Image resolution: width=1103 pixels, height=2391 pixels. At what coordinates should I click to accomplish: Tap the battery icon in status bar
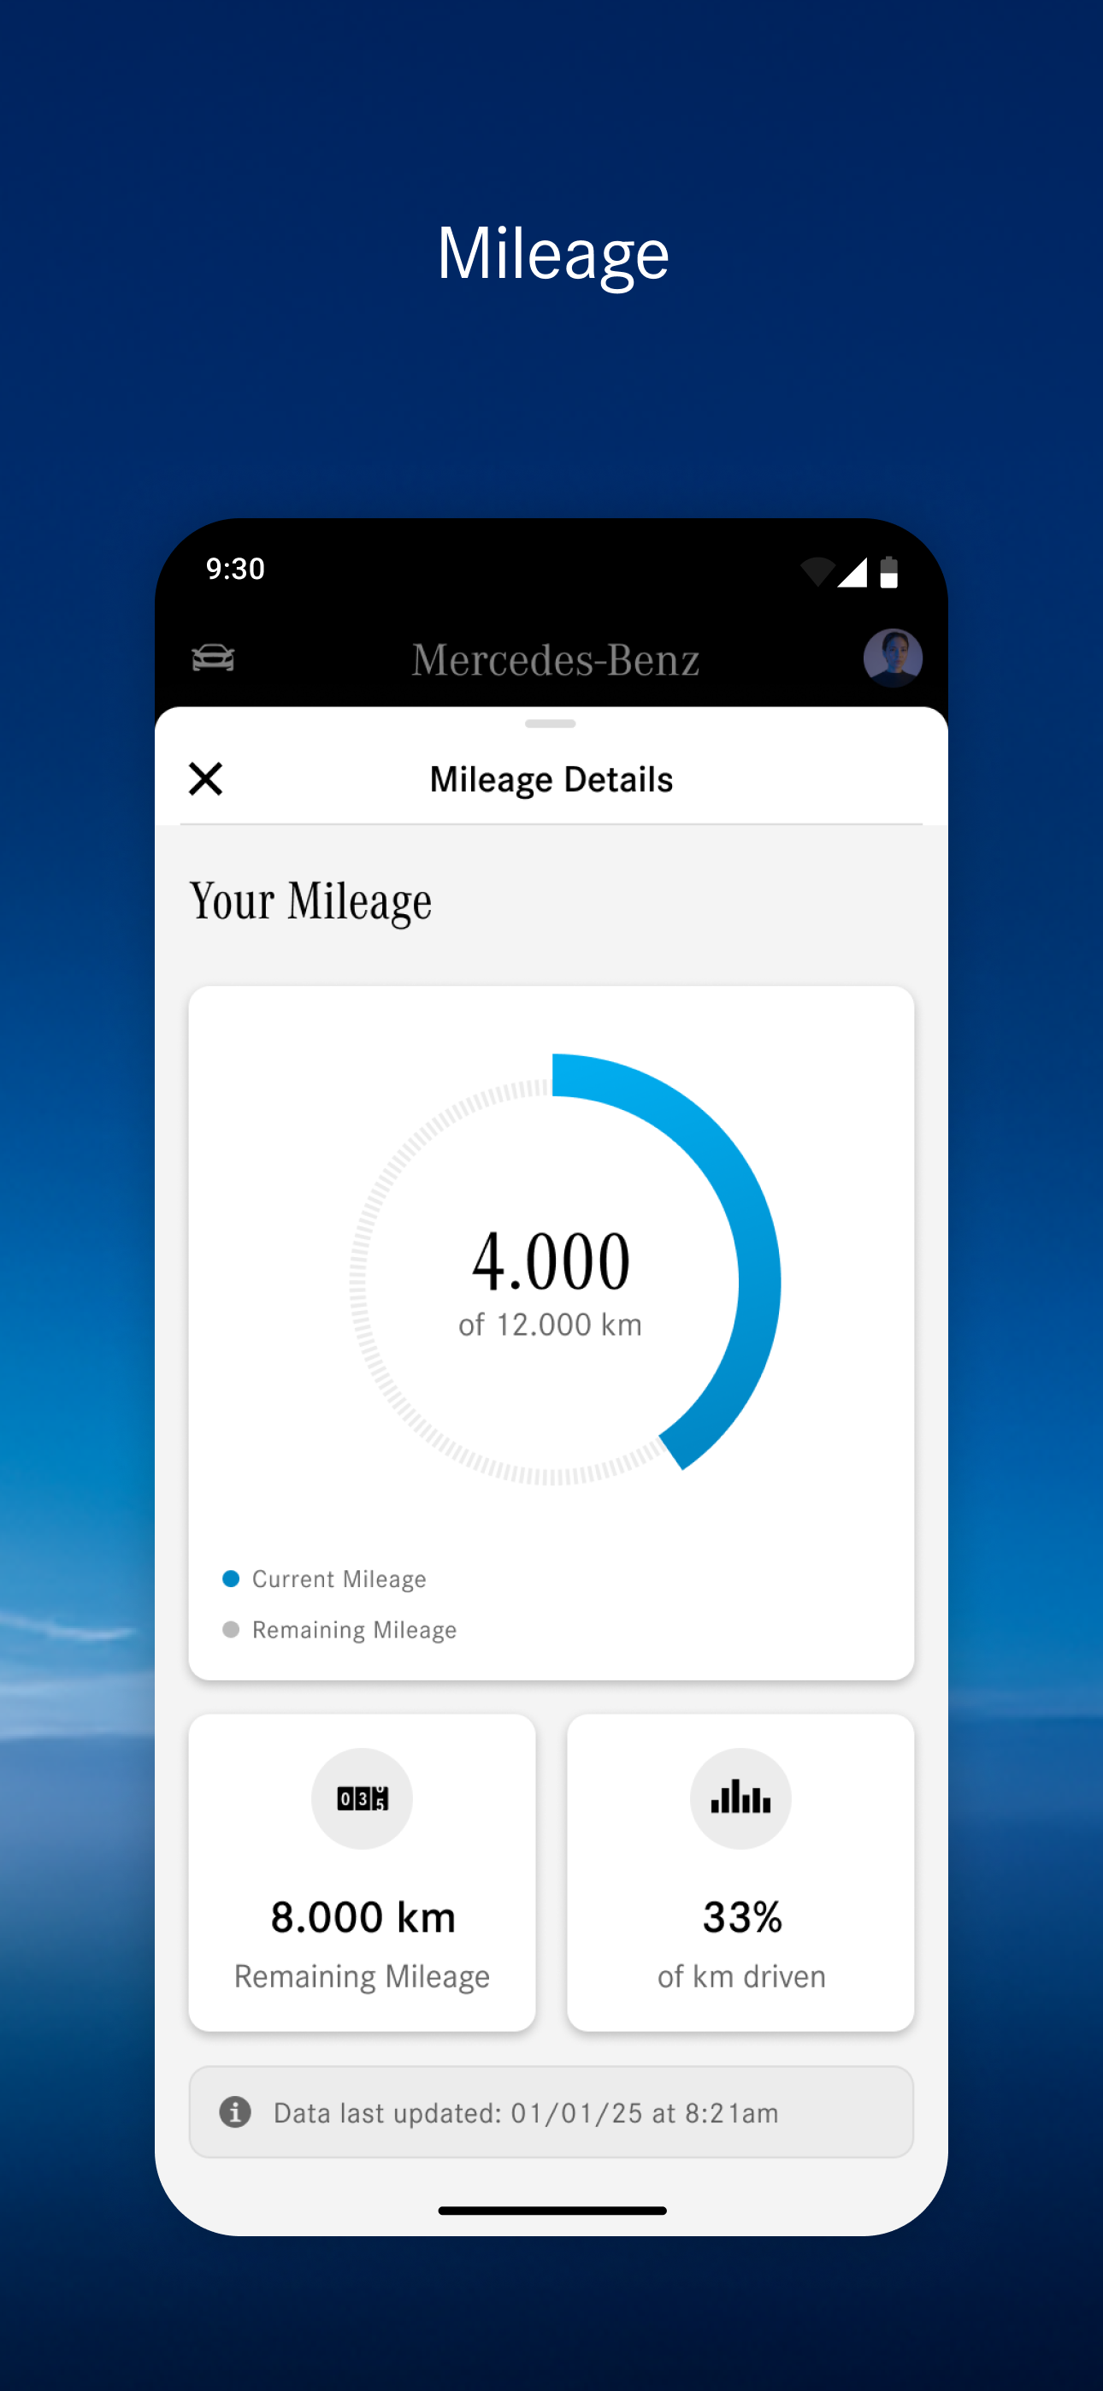888,572
